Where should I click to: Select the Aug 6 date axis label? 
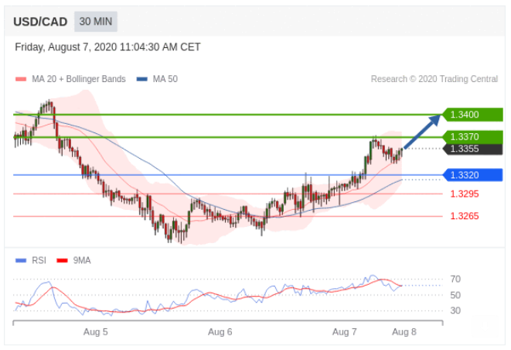pos(220,331)
